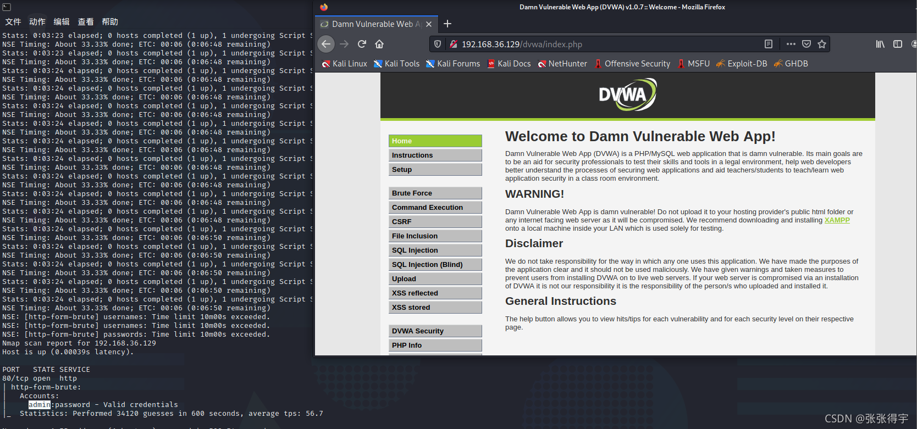Select the Damn Vulnerable Web App tab

pos(377,24)
